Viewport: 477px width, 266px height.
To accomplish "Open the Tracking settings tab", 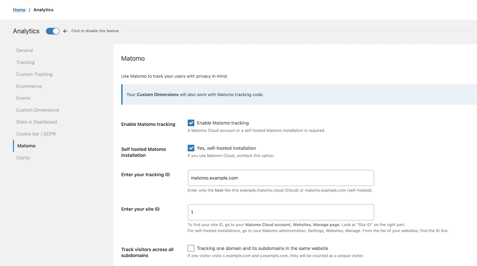I will click(25, 62).
